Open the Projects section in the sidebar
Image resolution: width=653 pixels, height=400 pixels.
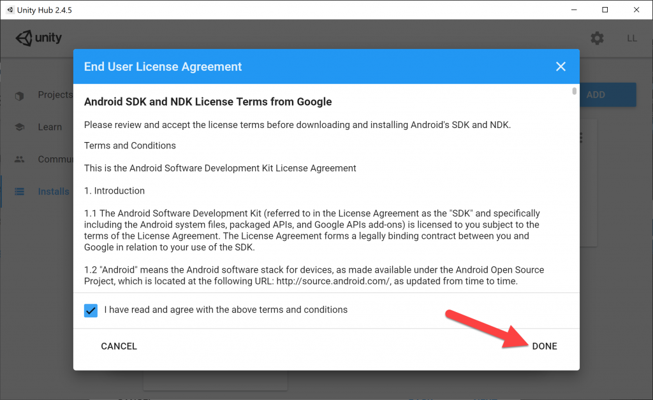55,94
